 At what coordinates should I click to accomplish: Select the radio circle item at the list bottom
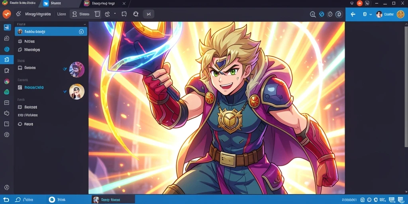[25, 124]
